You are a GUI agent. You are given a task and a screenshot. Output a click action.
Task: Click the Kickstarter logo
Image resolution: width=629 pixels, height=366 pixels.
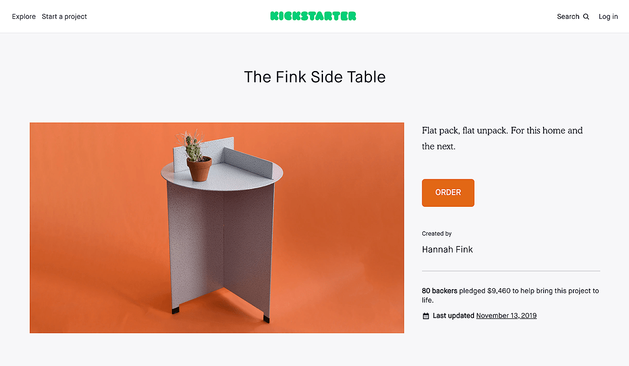coord(313,16)
